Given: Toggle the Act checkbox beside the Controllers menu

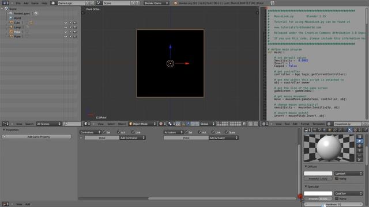Looking at the screenshot, I should 118,132.
